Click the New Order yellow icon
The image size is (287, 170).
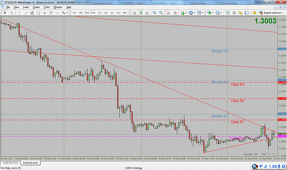[x=254, y=13]
